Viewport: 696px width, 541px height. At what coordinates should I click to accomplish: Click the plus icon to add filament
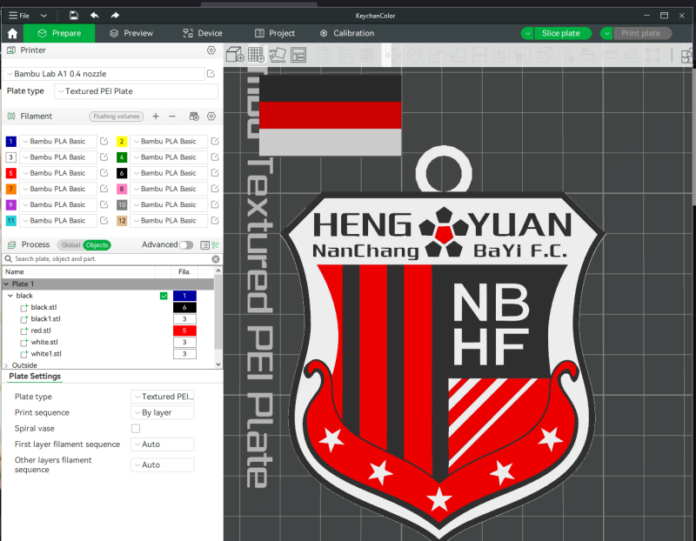tap(156, 116)
